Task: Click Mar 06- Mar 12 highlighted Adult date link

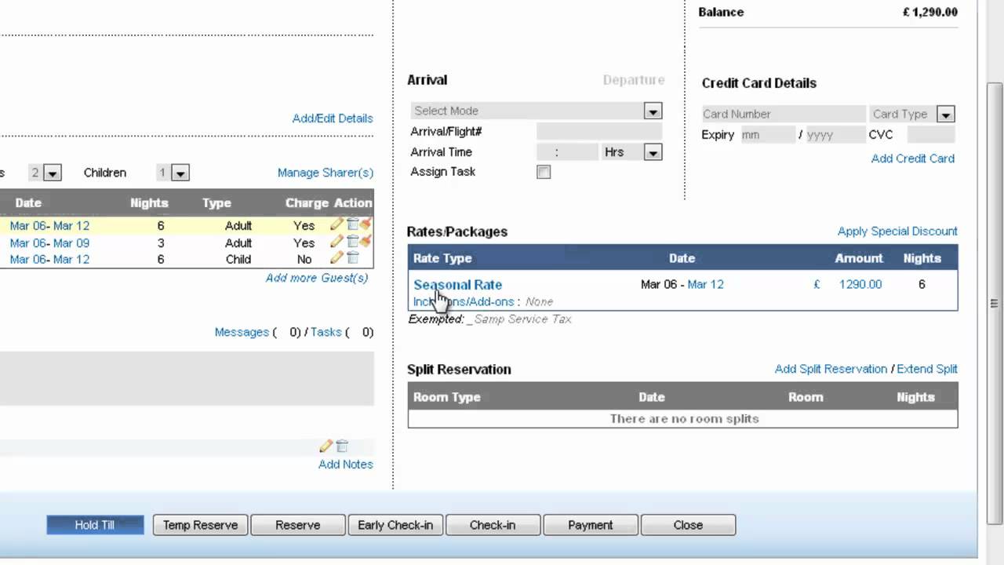Action: pos(49,225)
